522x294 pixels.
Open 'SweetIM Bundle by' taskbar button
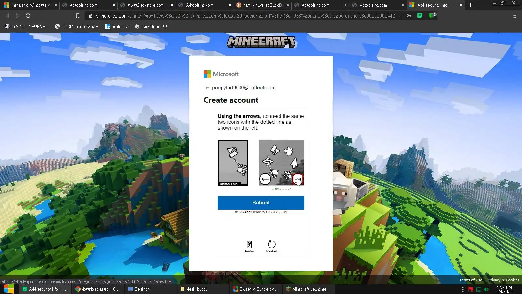coord(256,289)
